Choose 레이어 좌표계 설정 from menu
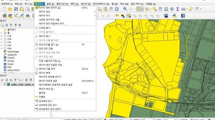This screenshot has width=215, height=120. click(x=65, y=81)
